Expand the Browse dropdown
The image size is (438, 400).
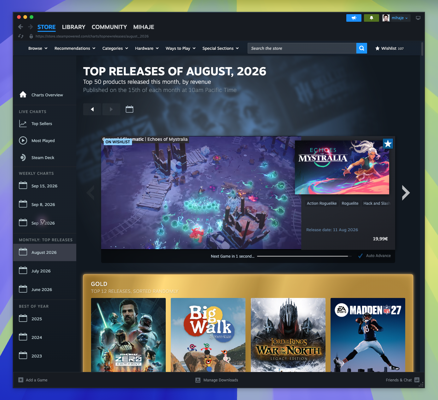(38, 48)
